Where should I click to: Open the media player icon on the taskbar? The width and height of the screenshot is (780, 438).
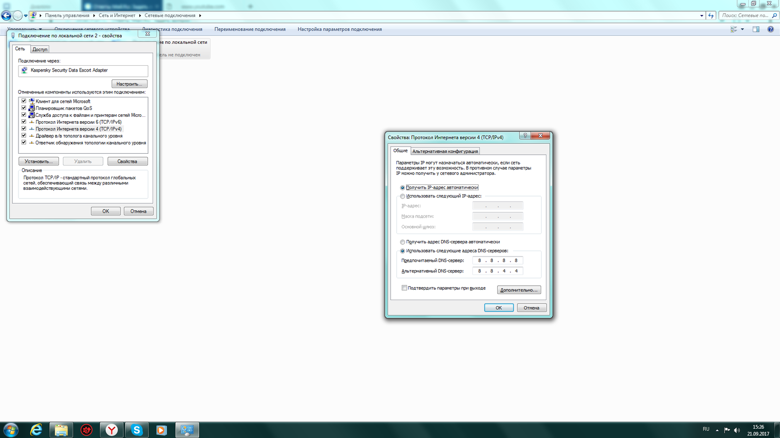[161, 430]
